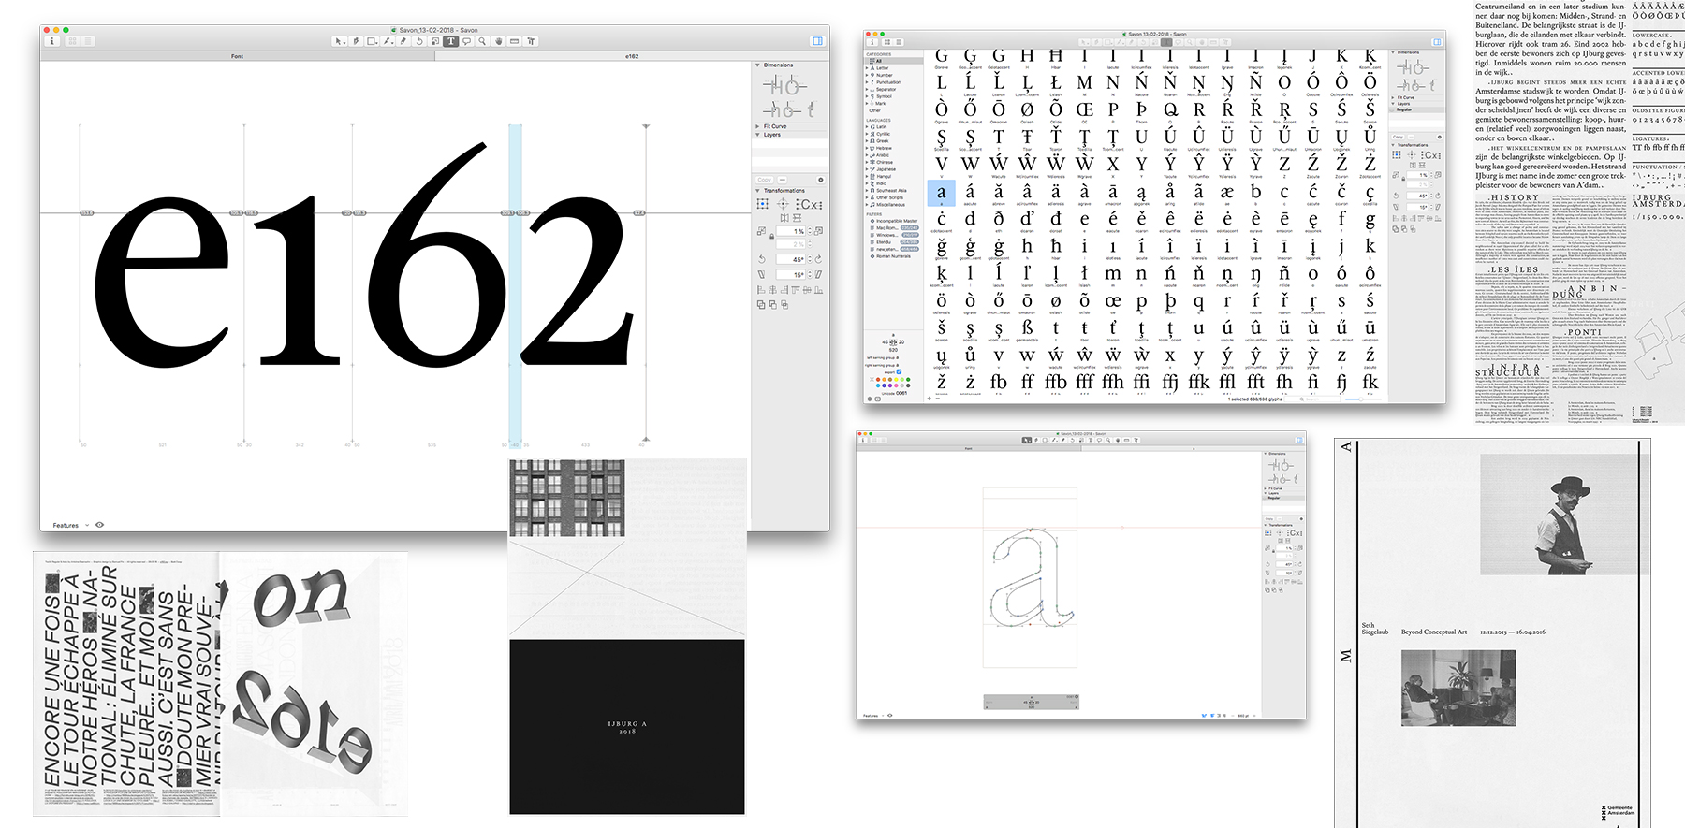The image size is (1685, 828).
Task: Select the Text tool in the toolbar
Action: [450, 41]
